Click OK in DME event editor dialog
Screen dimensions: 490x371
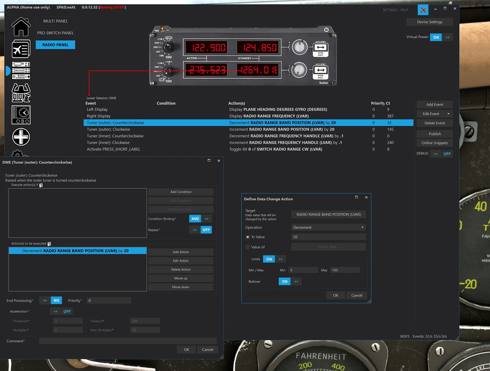point(186,350)
